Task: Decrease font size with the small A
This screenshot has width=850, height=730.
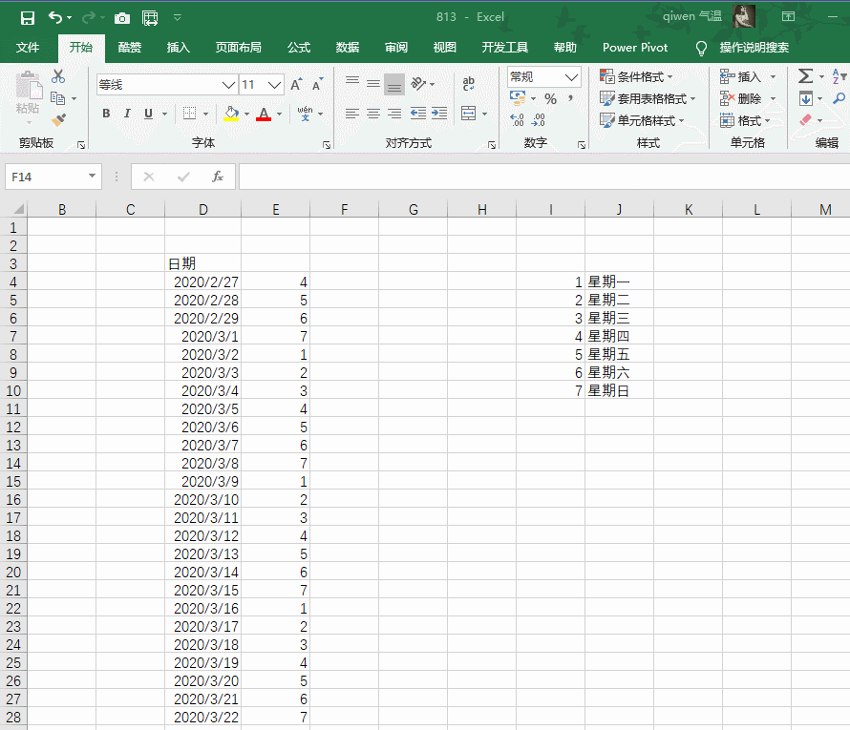Action: coord(317,85)
